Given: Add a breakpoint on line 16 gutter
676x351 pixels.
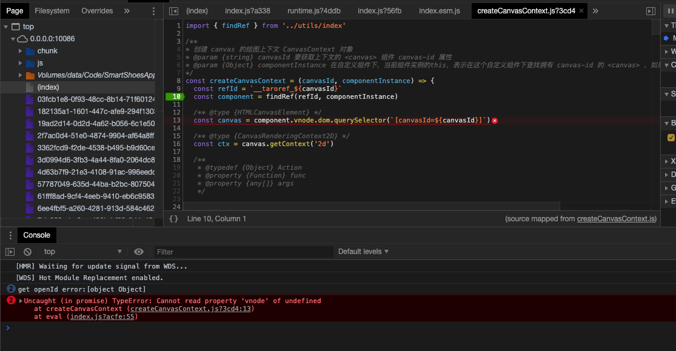Looking at the screenshot, I should point(176,144).
